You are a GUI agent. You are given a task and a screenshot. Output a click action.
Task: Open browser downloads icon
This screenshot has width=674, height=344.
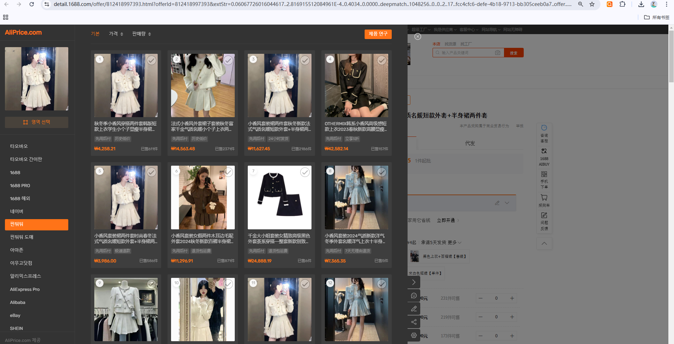pyautogui.click(x=641, y=4)
